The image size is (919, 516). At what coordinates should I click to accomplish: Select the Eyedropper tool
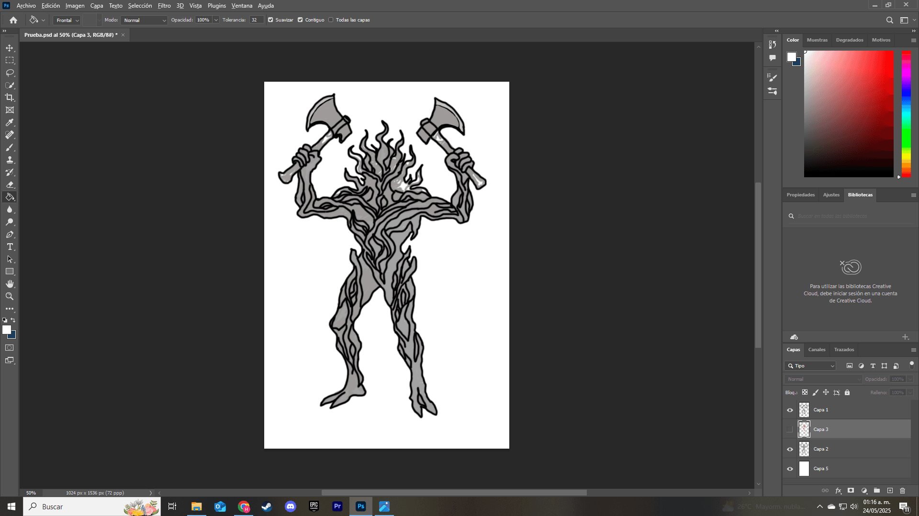pyautogui.click(x=10, y=123)
